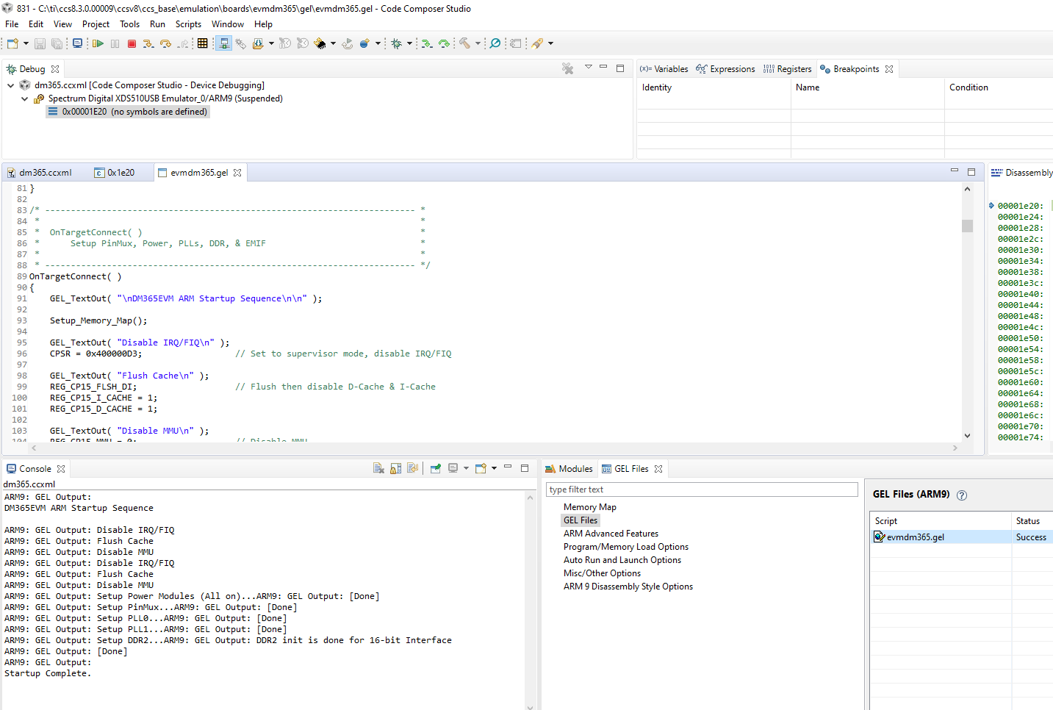Image resolution: width=1053 pixels, height=710 pixels.
Task: Click the New Breakpoint blue ball icon
Action: (x=364, y=43)
